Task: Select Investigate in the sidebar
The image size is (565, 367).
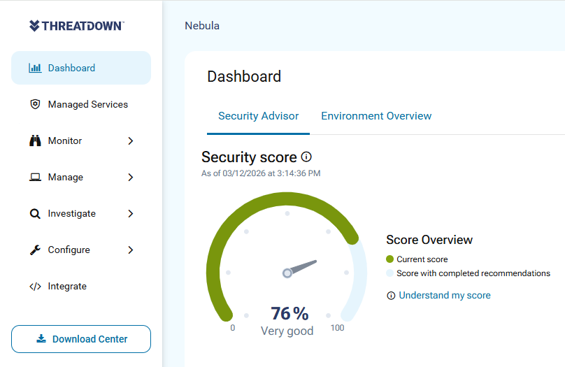Action: pyautogui.click(x=81, y=214)
